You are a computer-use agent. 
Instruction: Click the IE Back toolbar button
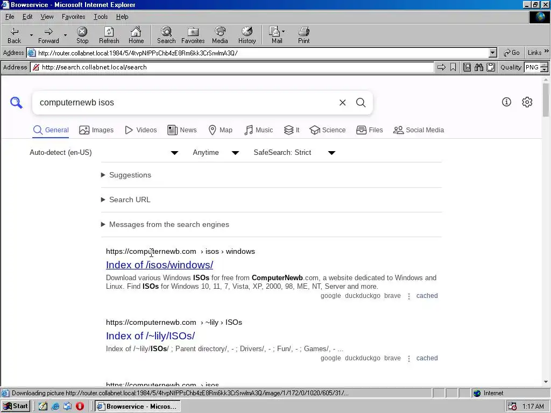click(x=14, y=35)
